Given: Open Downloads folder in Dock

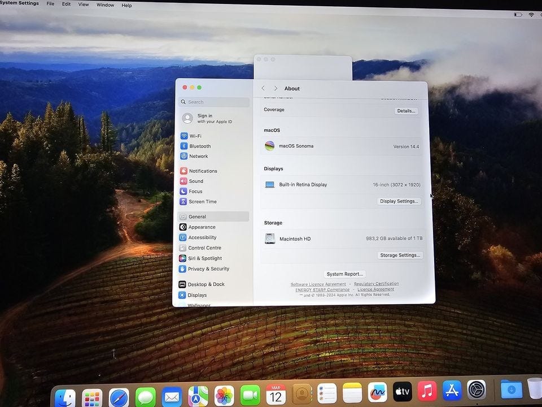Looking at the screenshot, I should pyautogui.click(x=512, y=389).
